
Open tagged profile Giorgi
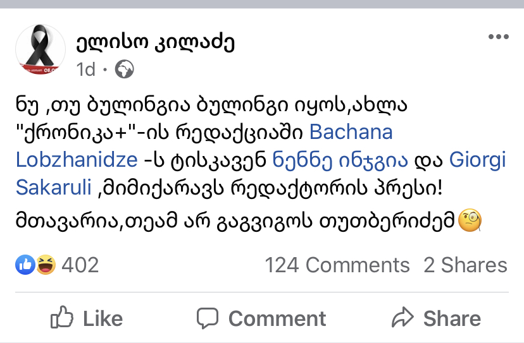(x=478, y=160)
